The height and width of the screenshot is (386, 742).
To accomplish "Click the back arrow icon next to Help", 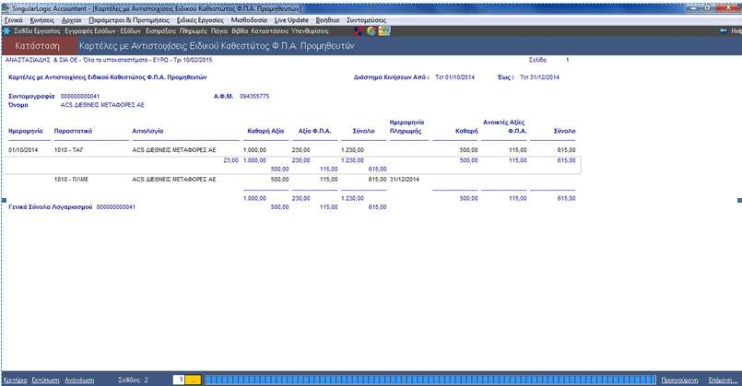I will [x=723, y=30].
